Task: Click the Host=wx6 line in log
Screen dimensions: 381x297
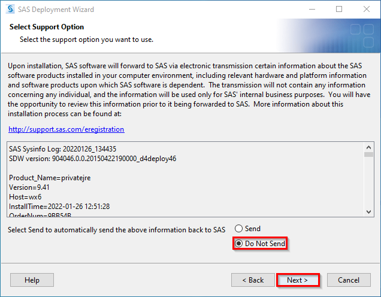Action: pos(25,197)
